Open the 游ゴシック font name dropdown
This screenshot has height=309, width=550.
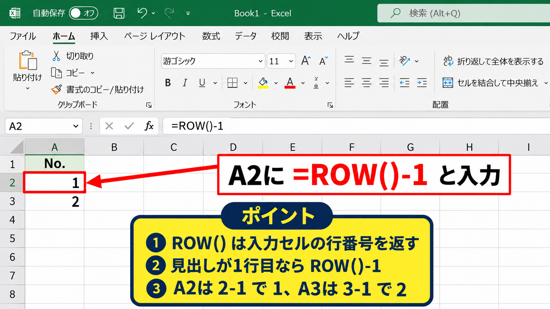click(260, 61)
